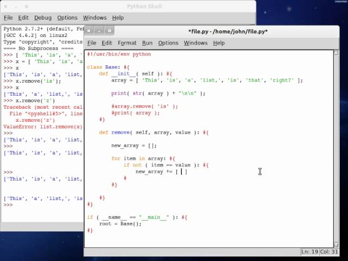Open Options menu in Python Shell window
348x261 pixels.
point(67,18)
